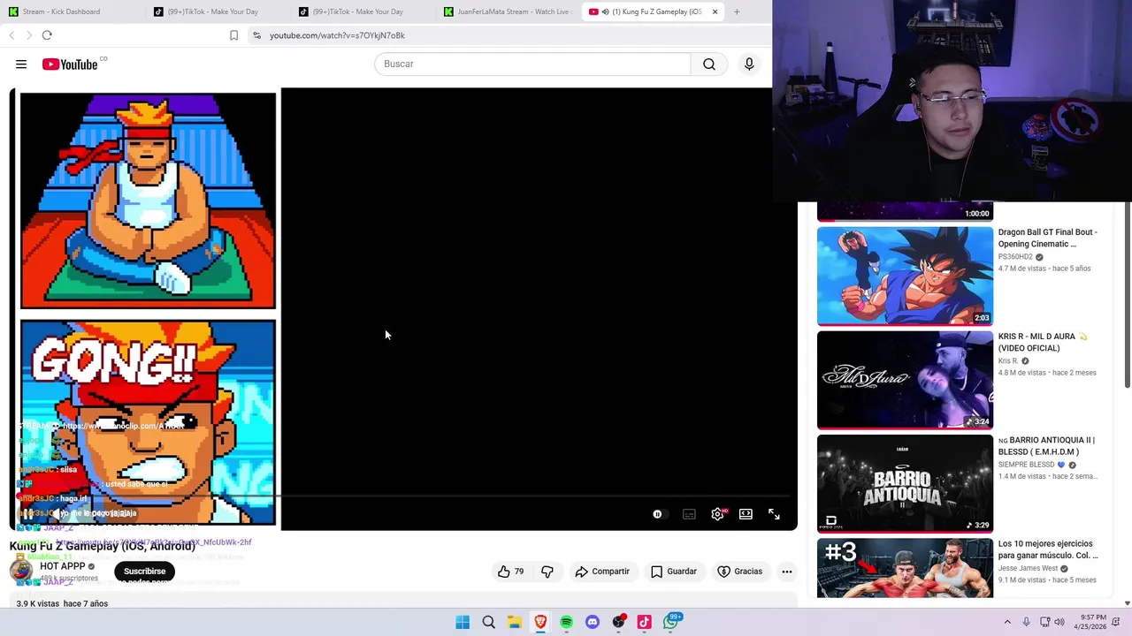Open the HOT APPP channel name
This screenshot has width=1132, height=636.
point(63,566)
